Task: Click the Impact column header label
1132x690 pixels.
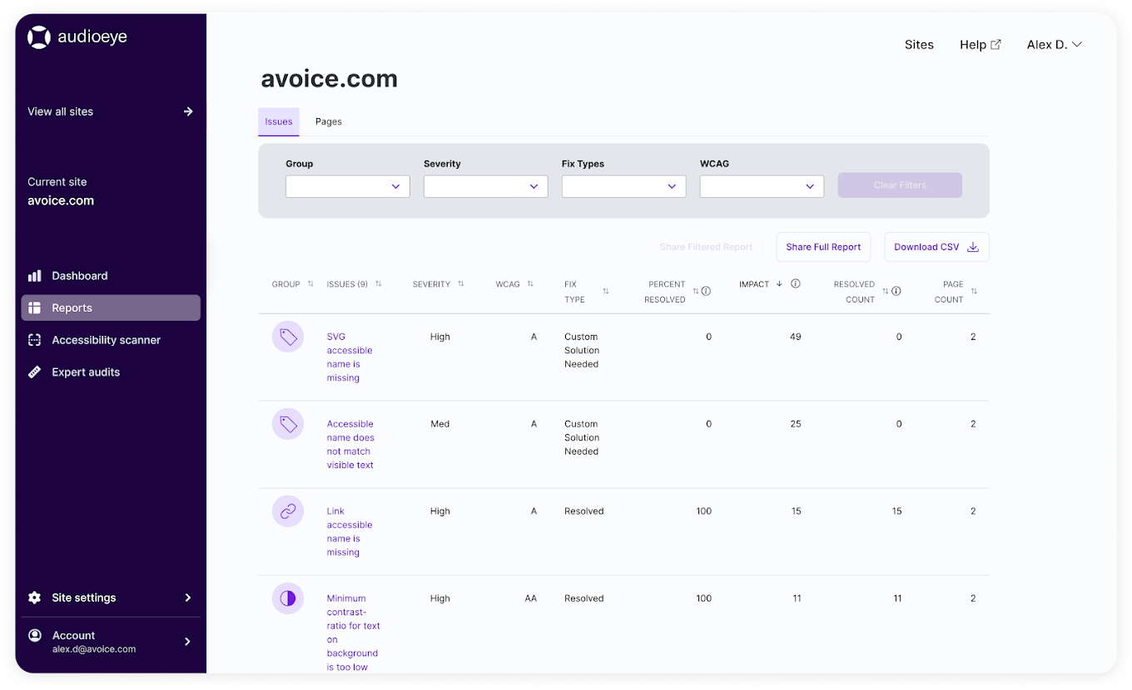Action: click(754, 284)
